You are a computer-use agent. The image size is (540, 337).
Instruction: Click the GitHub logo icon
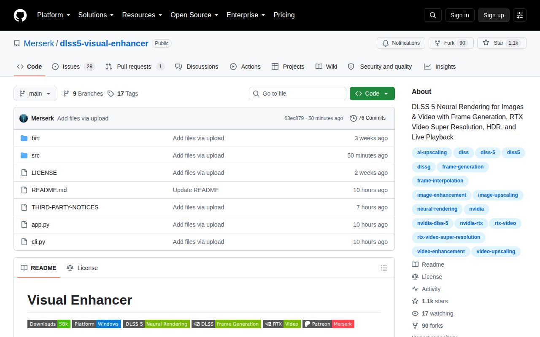point(20,15)
